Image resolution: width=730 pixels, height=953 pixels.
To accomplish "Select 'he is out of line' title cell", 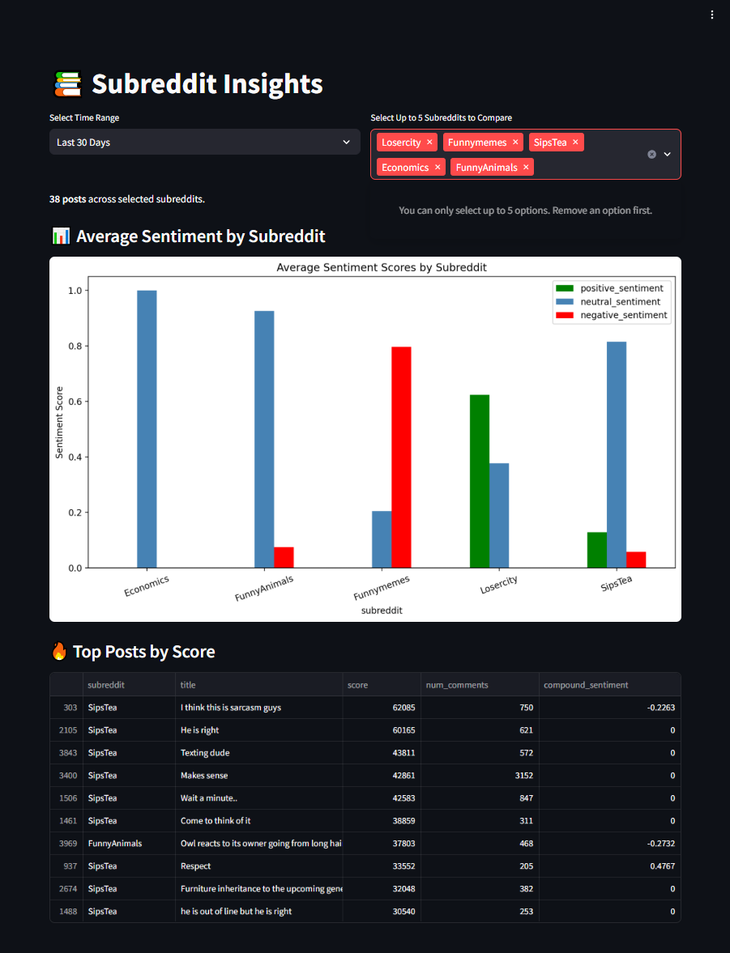I will click(258, 911).
